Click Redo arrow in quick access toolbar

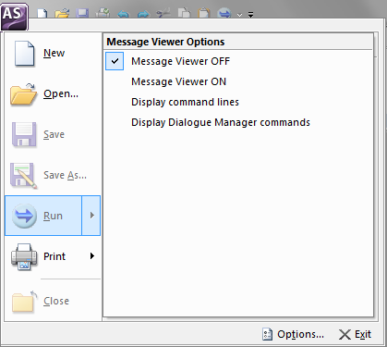[143, 14]
